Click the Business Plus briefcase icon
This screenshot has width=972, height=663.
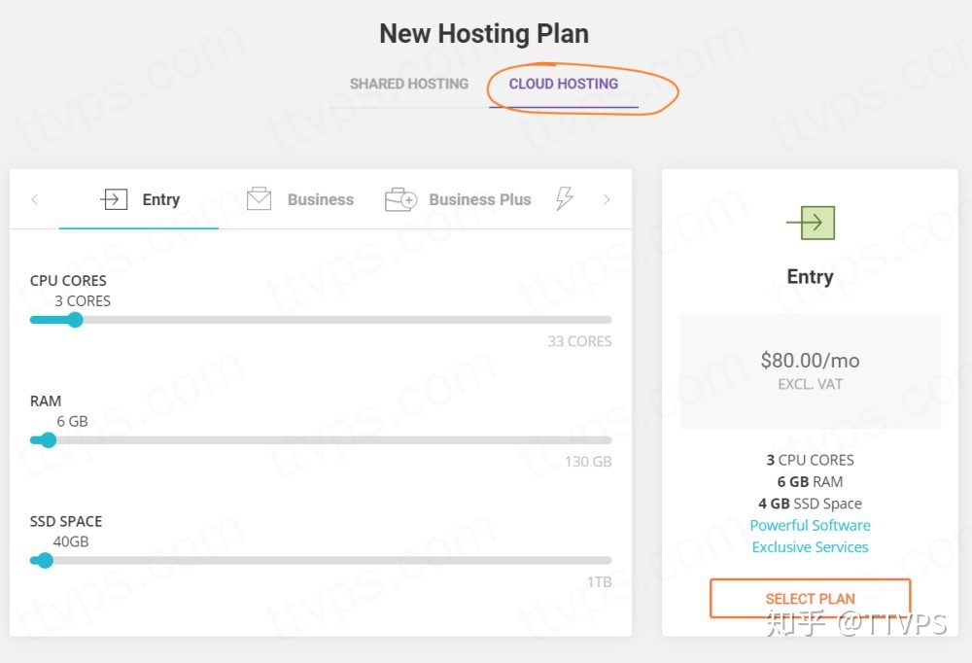400,199
